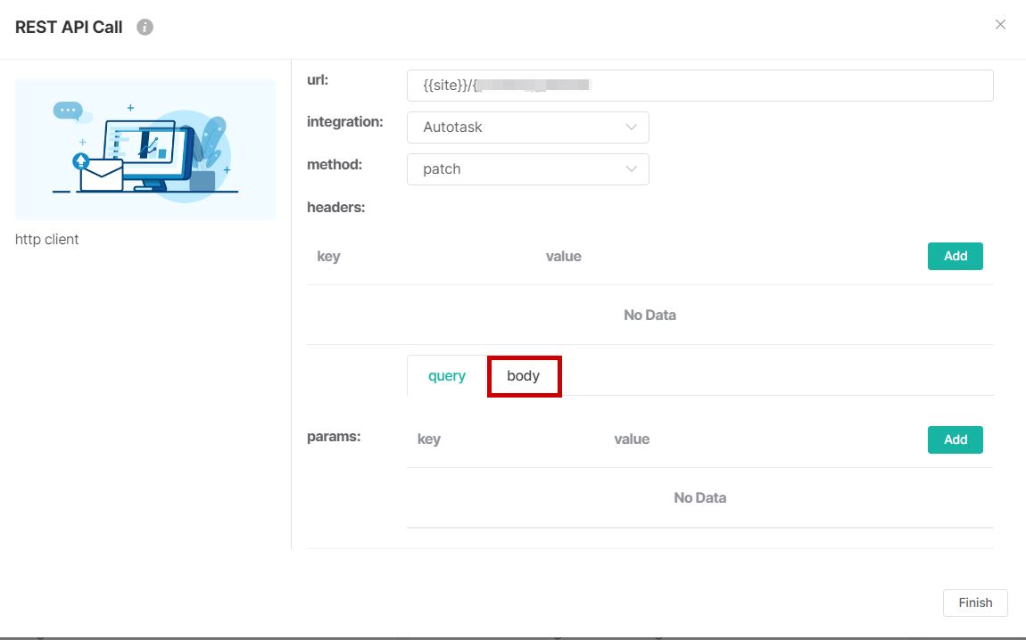The height and width of the screenshot is (640, 1026).
Task: Click the value column header in params
Action: (x=632, y=439)
